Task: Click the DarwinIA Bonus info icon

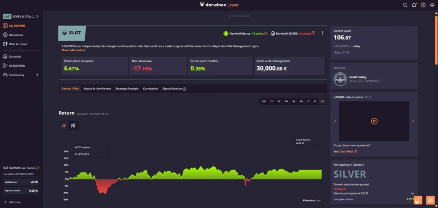Action: (266, 33)
